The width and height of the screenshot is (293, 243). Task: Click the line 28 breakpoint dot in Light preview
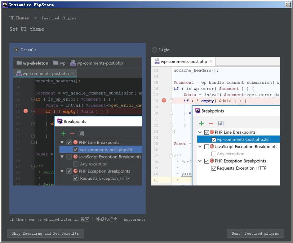[164, 100]
